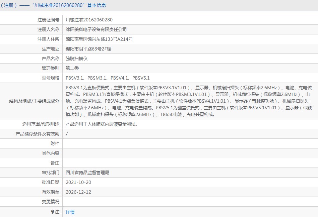Click the 注册证编号 row label
The image size is (318, 217).
click(48, 20)
